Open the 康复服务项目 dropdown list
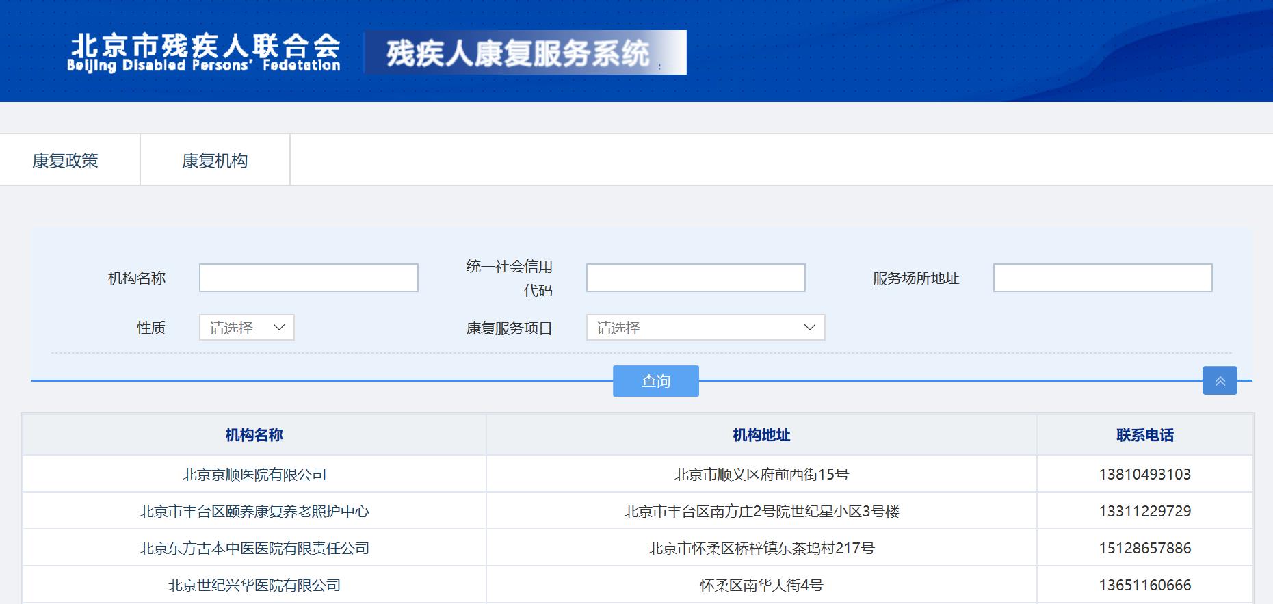The image size is (1273, 604). [705, 328]
